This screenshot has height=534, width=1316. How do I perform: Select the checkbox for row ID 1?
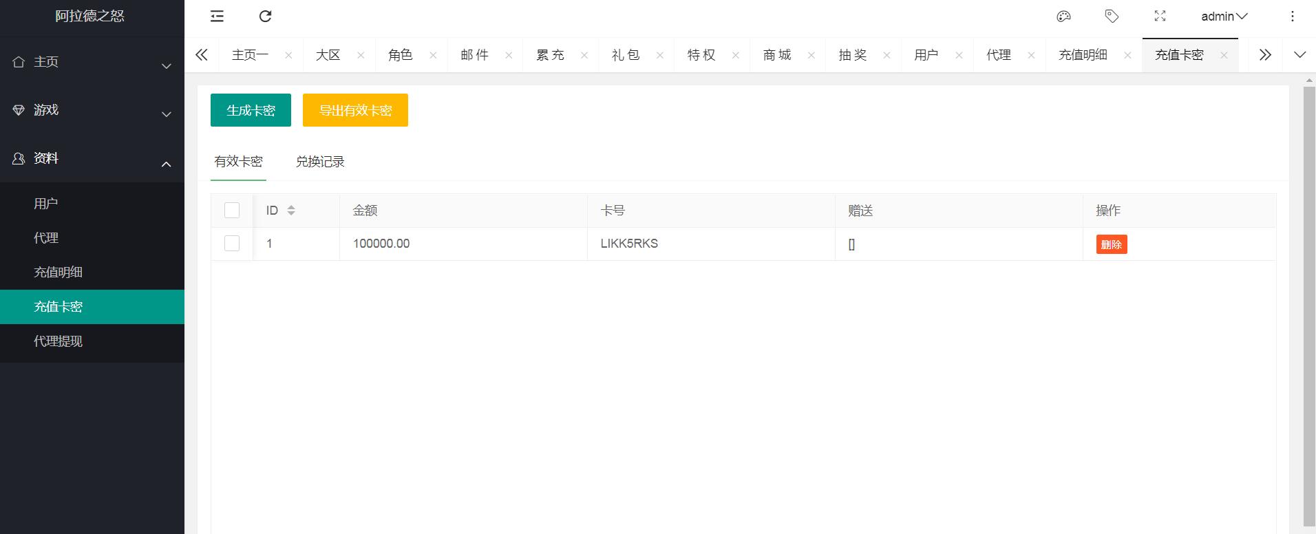click(x=232, y=244)
